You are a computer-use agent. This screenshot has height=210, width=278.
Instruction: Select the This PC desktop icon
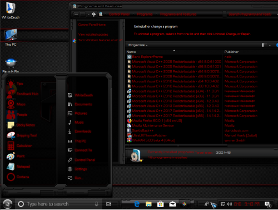(x=11, y=37)
